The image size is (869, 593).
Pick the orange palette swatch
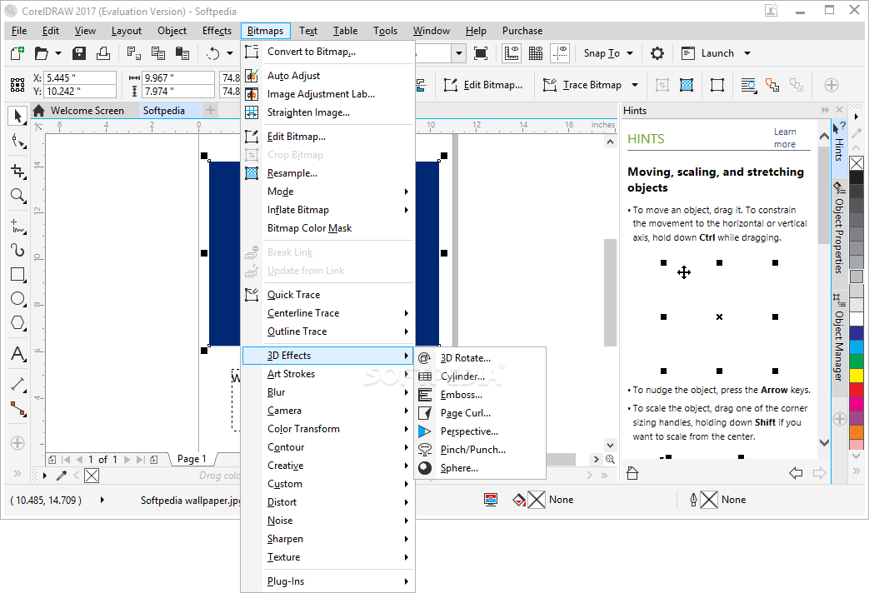pos(857,431)
